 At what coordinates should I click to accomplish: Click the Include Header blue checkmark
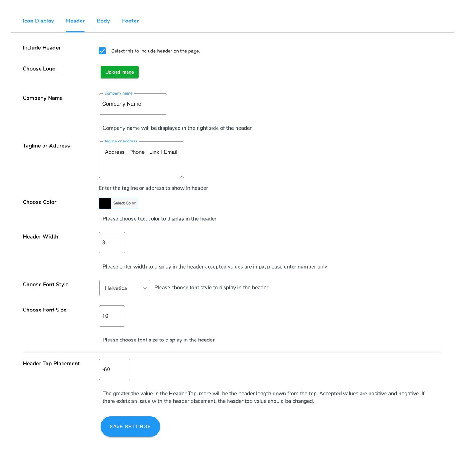(102, 51)
